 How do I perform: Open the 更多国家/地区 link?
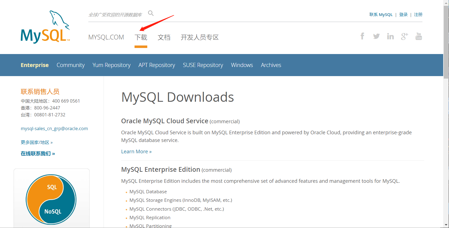[37, 142]
